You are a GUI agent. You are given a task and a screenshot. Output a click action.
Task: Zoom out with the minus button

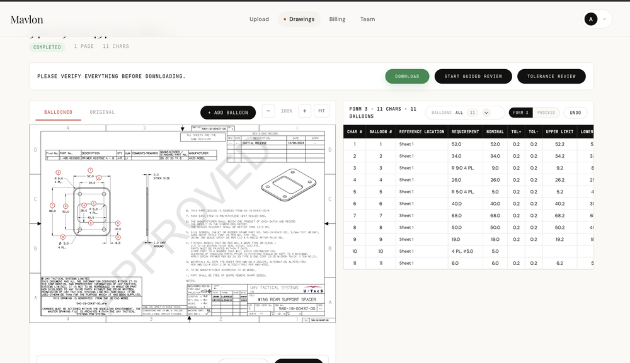(268, 111)
